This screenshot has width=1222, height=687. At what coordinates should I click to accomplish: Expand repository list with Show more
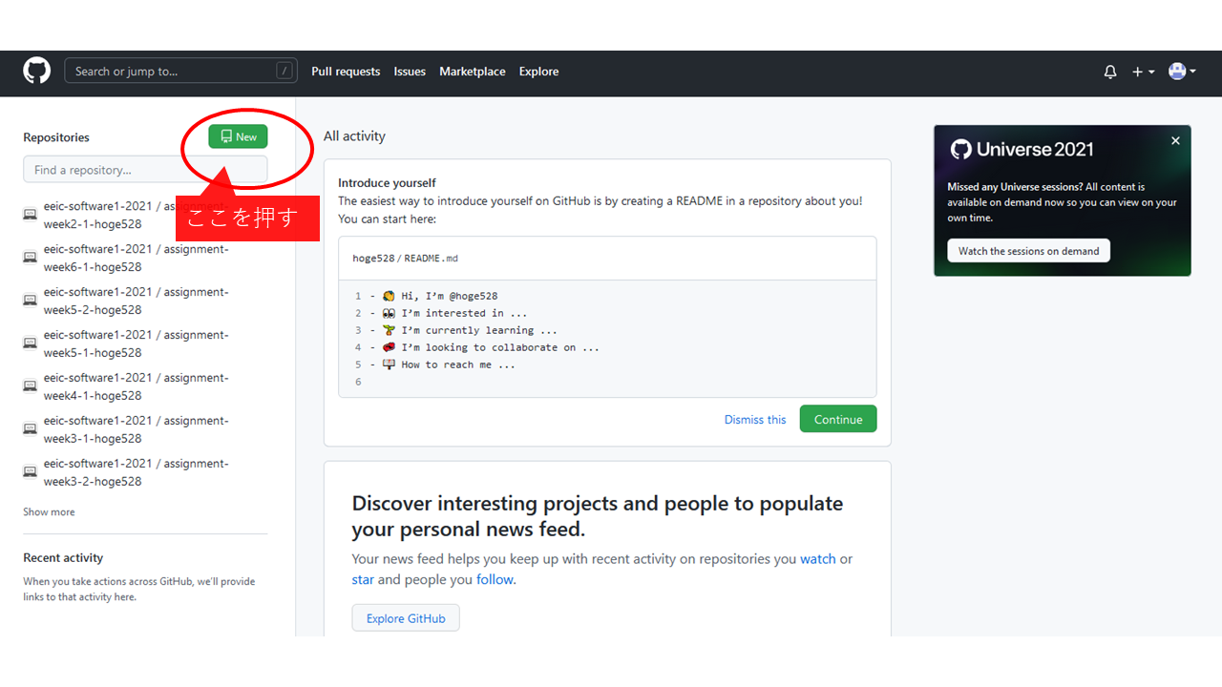pos(49,512)
